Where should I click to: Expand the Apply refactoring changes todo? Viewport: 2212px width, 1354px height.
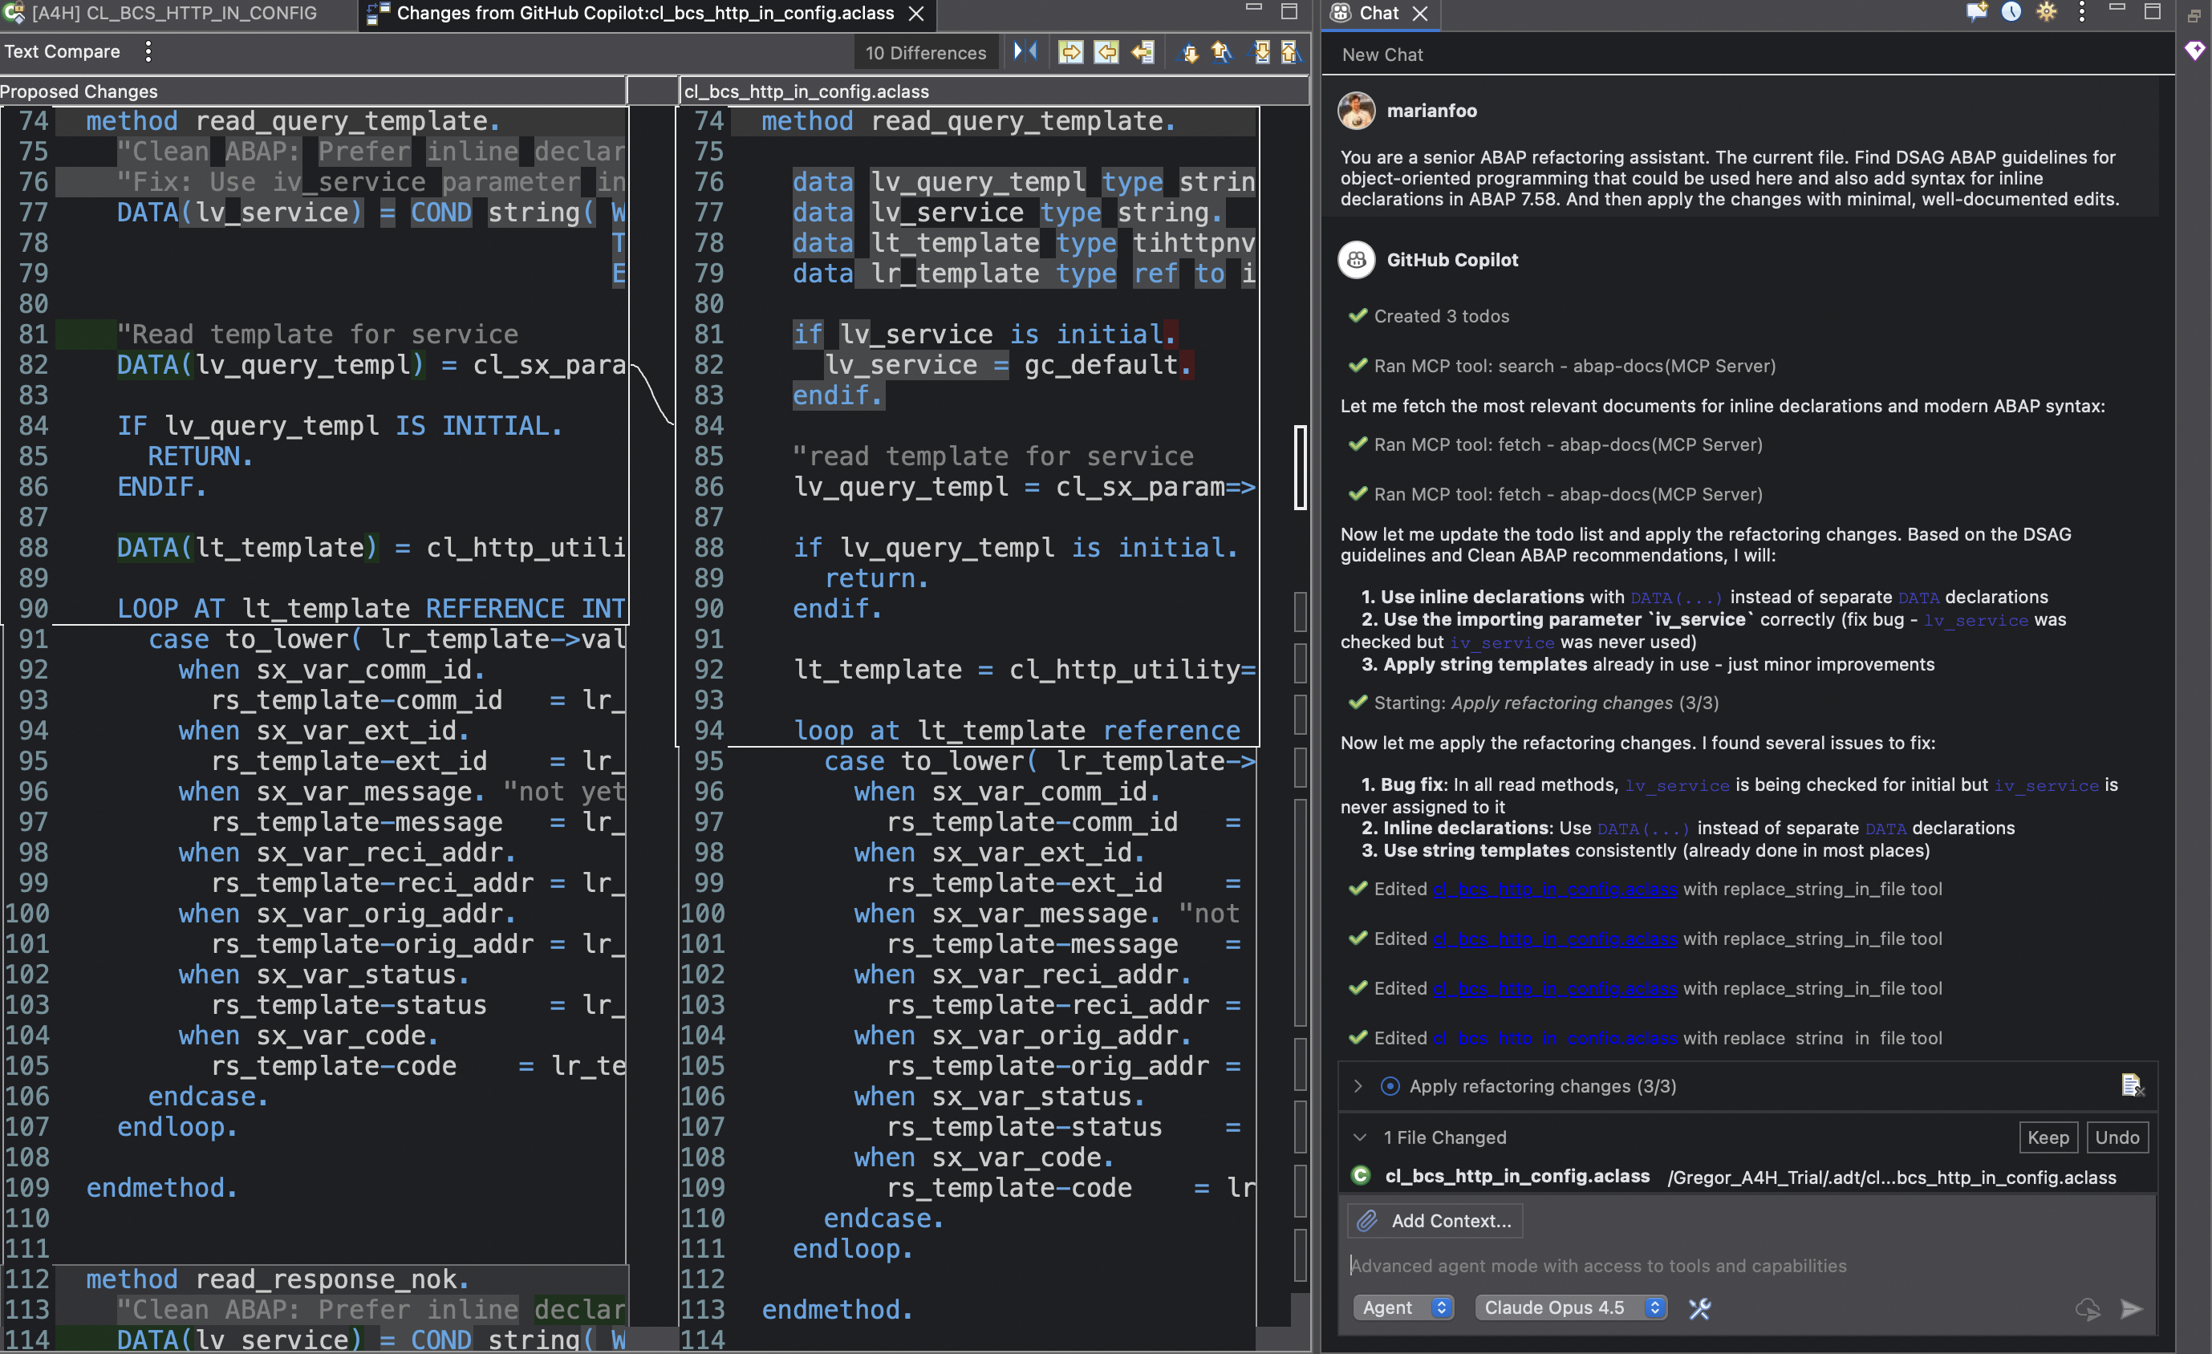click(x=1359, y=1086)
